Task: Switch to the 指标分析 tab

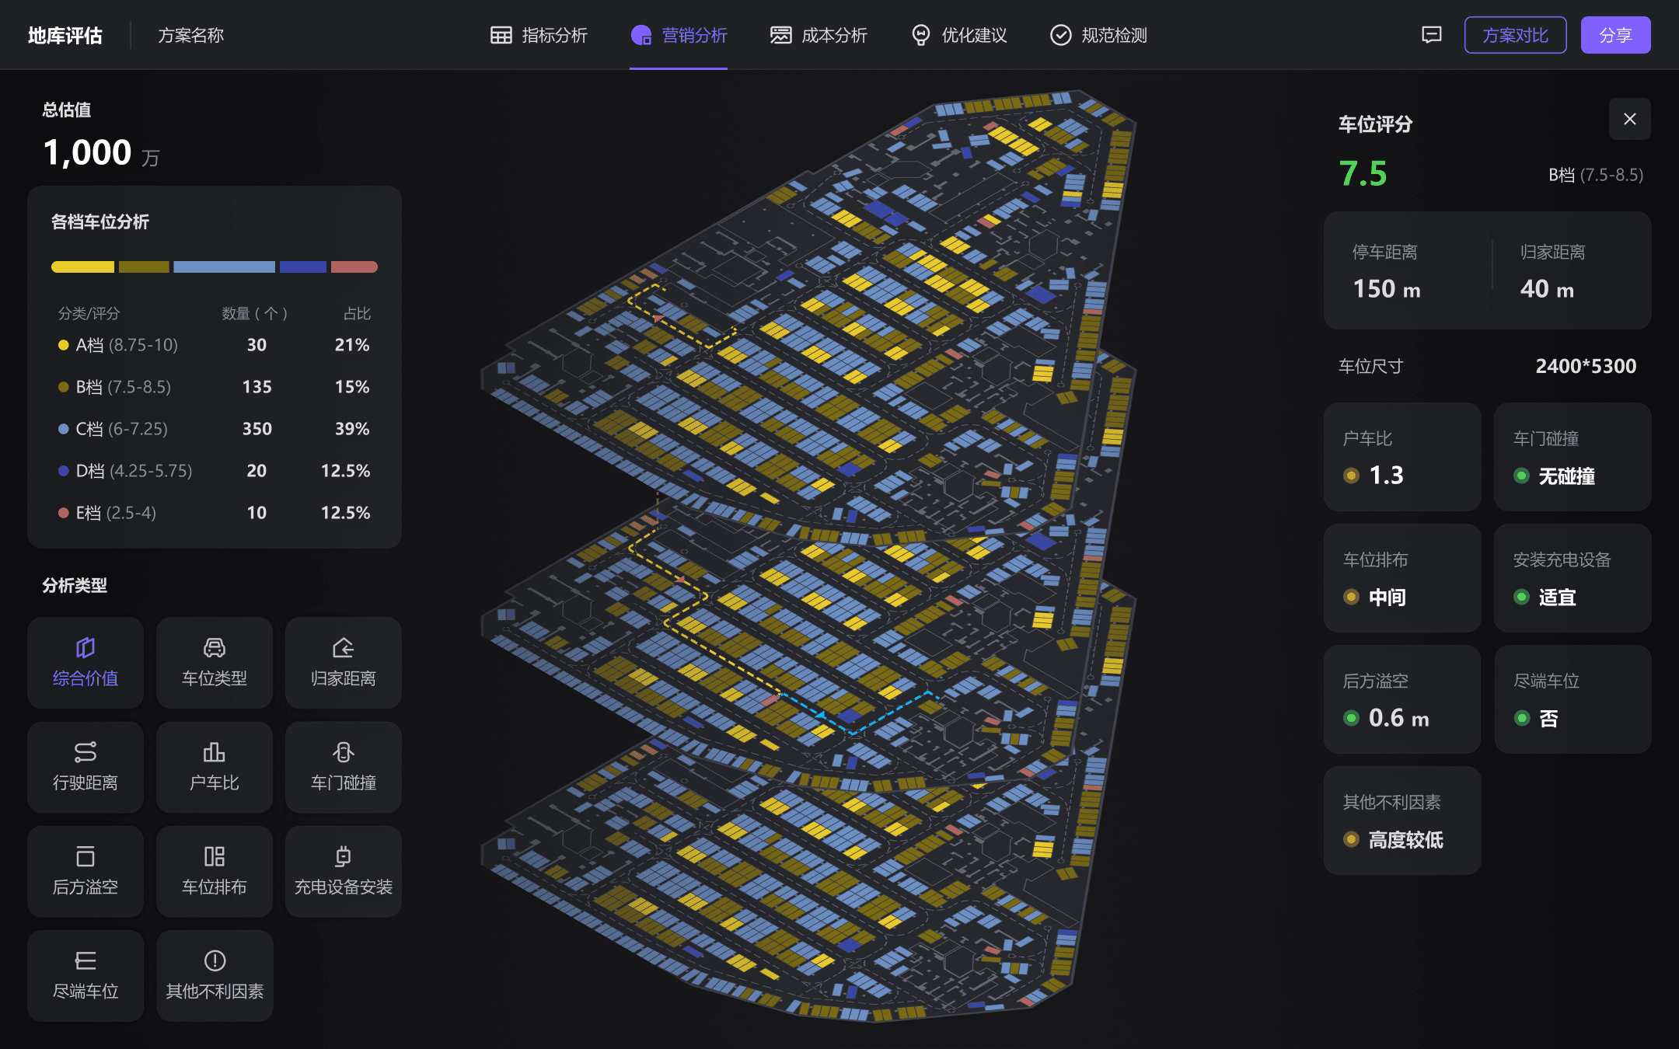Action: tap(539, 35)
